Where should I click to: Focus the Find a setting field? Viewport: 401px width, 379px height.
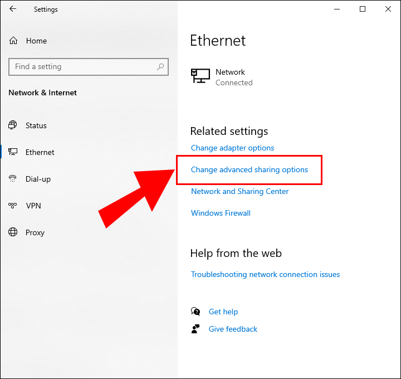89,67
